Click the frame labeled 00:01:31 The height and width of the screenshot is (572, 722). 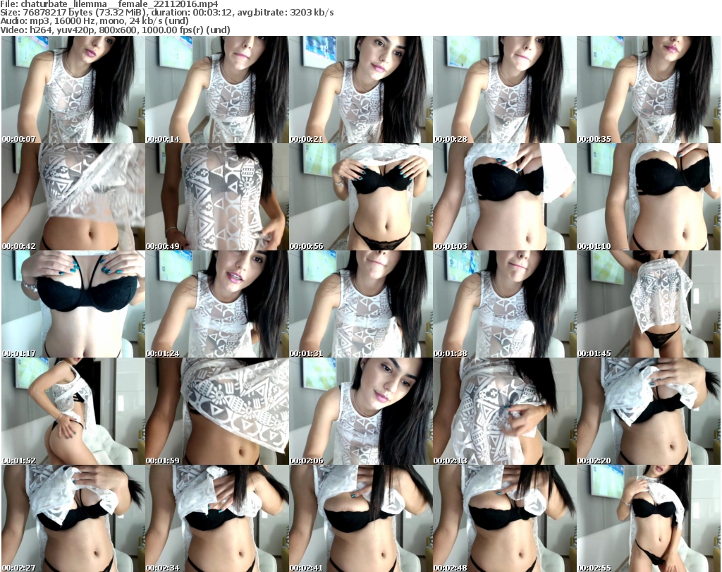click(360, 304)
